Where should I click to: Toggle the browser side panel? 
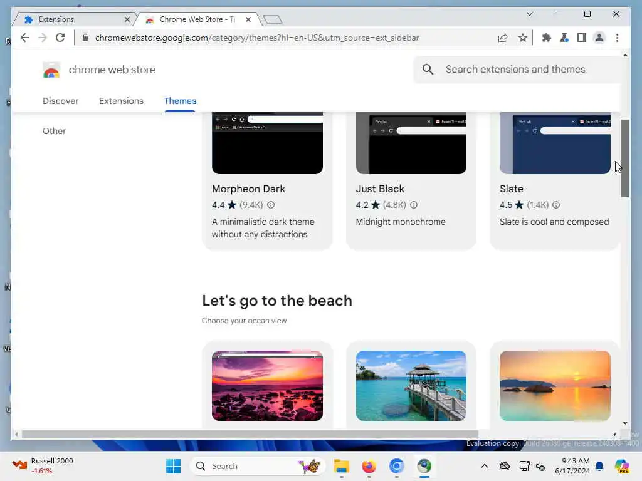[581, 38]
